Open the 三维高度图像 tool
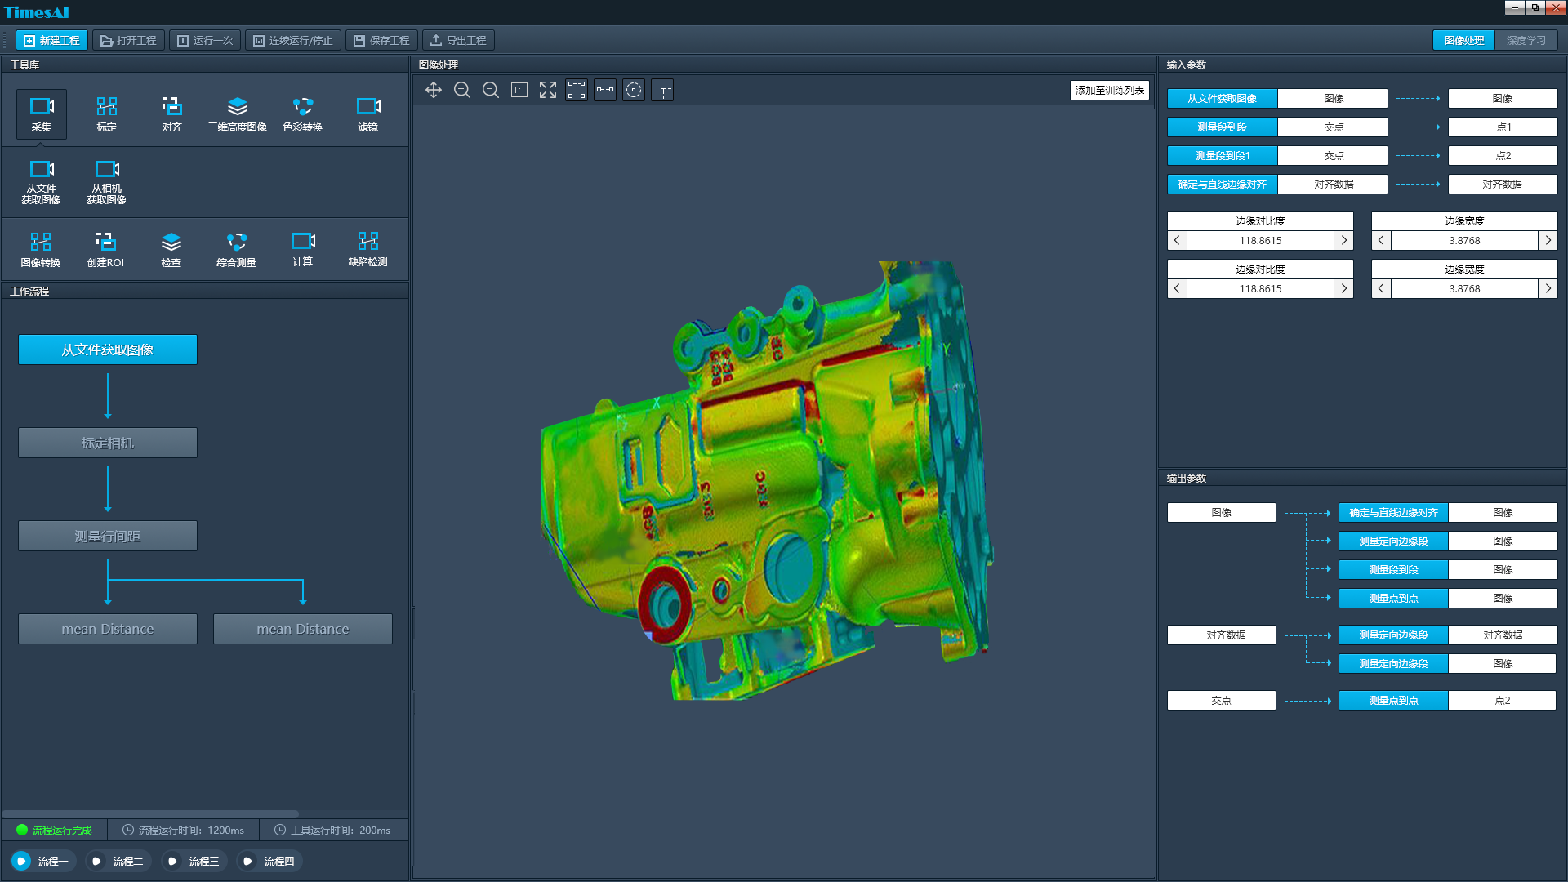The image size is (1568, 882). coord(238,114)
